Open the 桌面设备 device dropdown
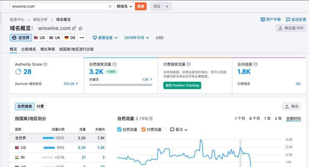Screen dimensions: 309x167 [x=105, y=38]
